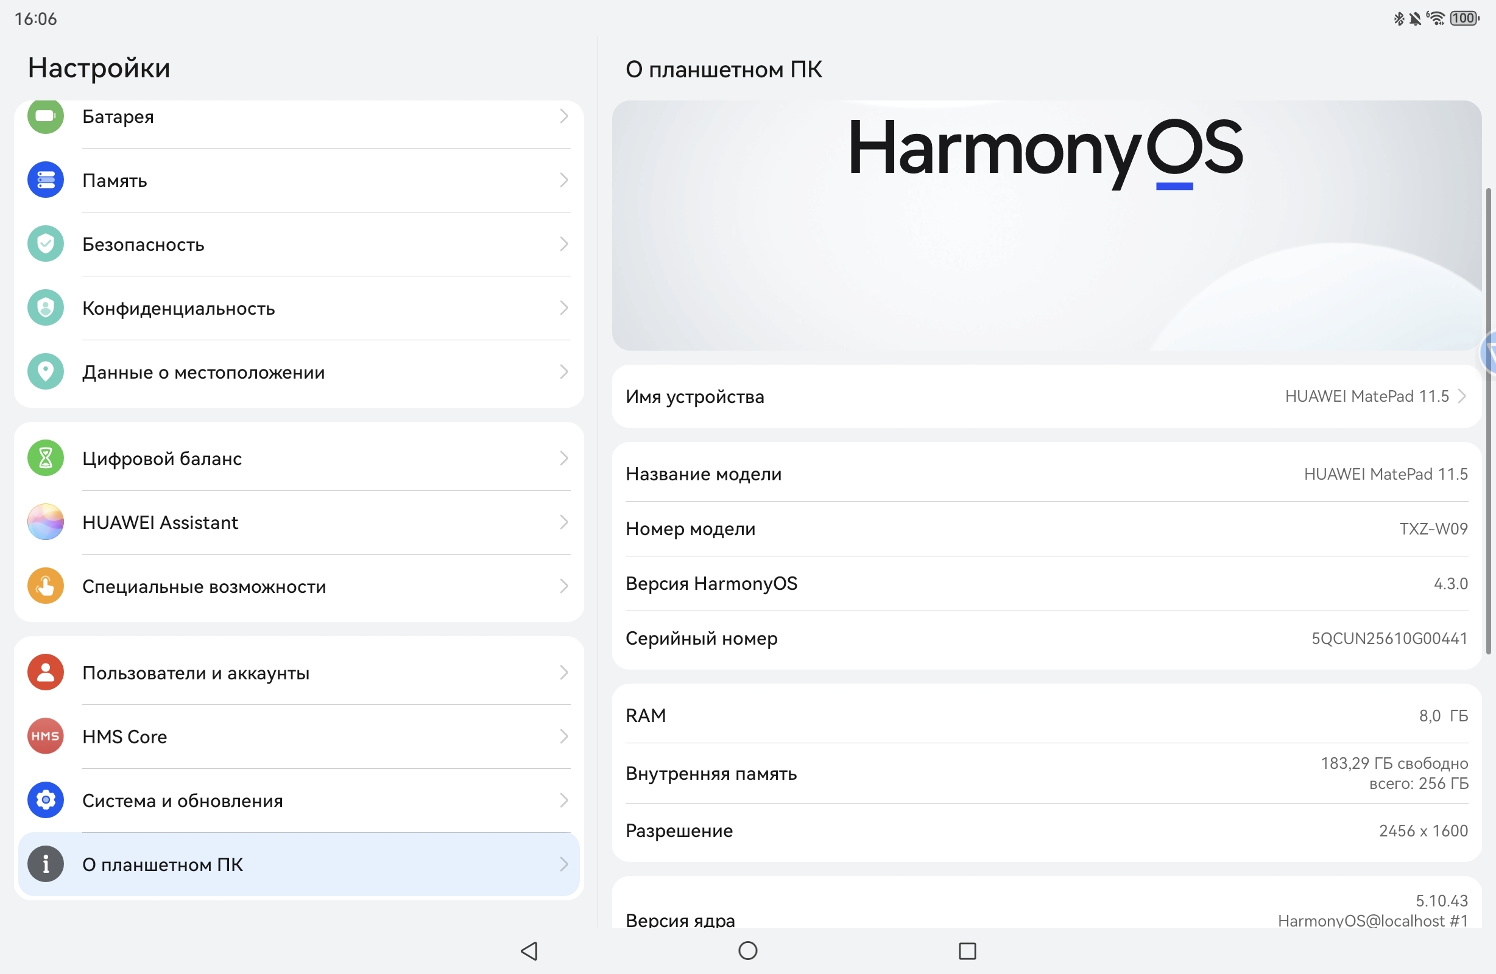The height and width of the screenshot is (974, 1496).
Task: Tap the blue Память storage icon
Action: pos(45,180)
